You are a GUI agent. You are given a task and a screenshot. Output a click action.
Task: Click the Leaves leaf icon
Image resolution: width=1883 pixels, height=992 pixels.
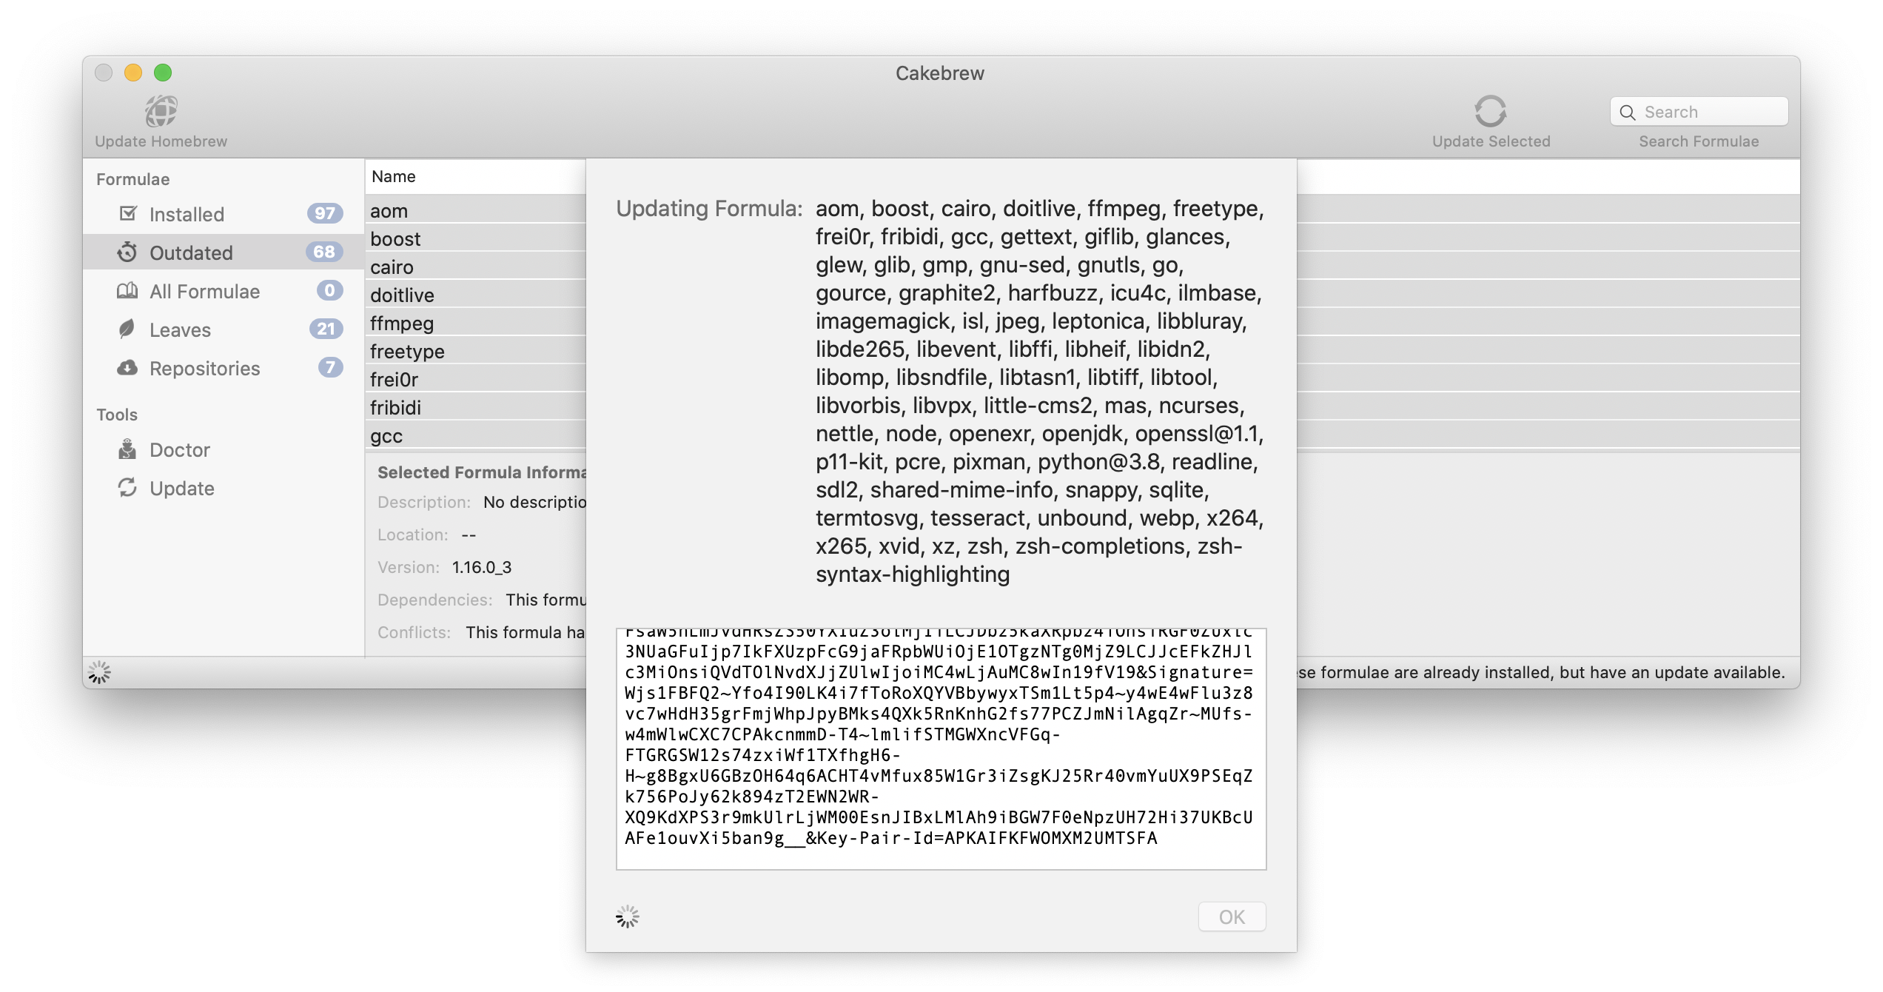[127, 329]
